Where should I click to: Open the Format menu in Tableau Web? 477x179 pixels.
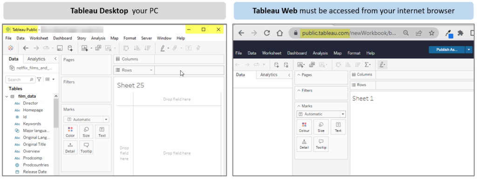[x=354, y=53]
